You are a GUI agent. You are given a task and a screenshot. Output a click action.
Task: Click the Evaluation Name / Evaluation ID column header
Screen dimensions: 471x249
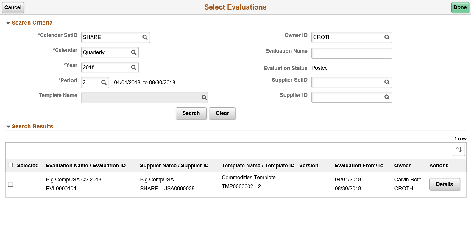86,166
